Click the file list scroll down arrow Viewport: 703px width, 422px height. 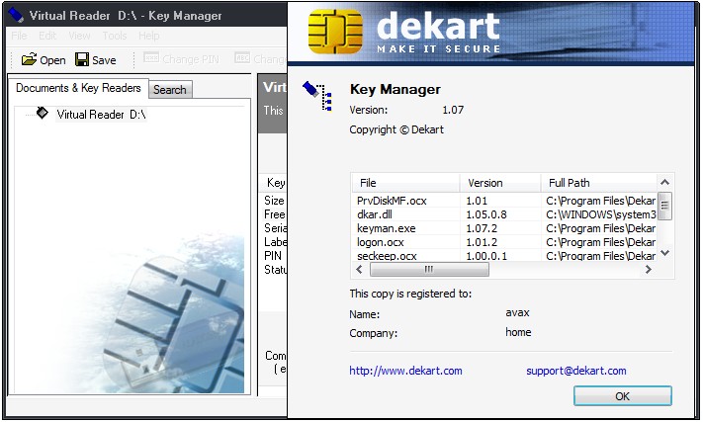click(x=664, y=253)
